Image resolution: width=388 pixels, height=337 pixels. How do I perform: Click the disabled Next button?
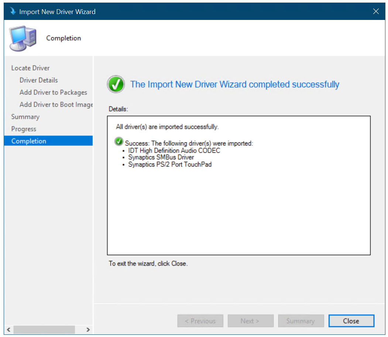coord(251,321)
